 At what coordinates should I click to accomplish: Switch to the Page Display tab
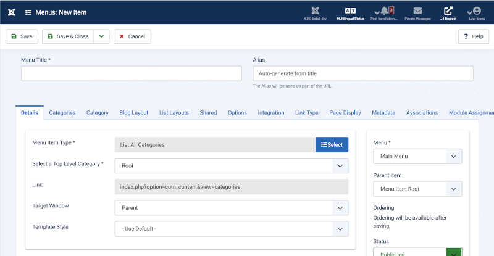pyautogui.click(x=345, y=113)
